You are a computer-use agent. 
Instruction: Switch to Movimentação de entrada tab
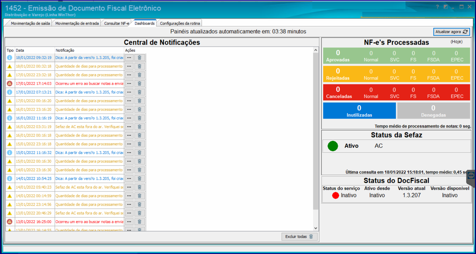click(x=77, y=23)
